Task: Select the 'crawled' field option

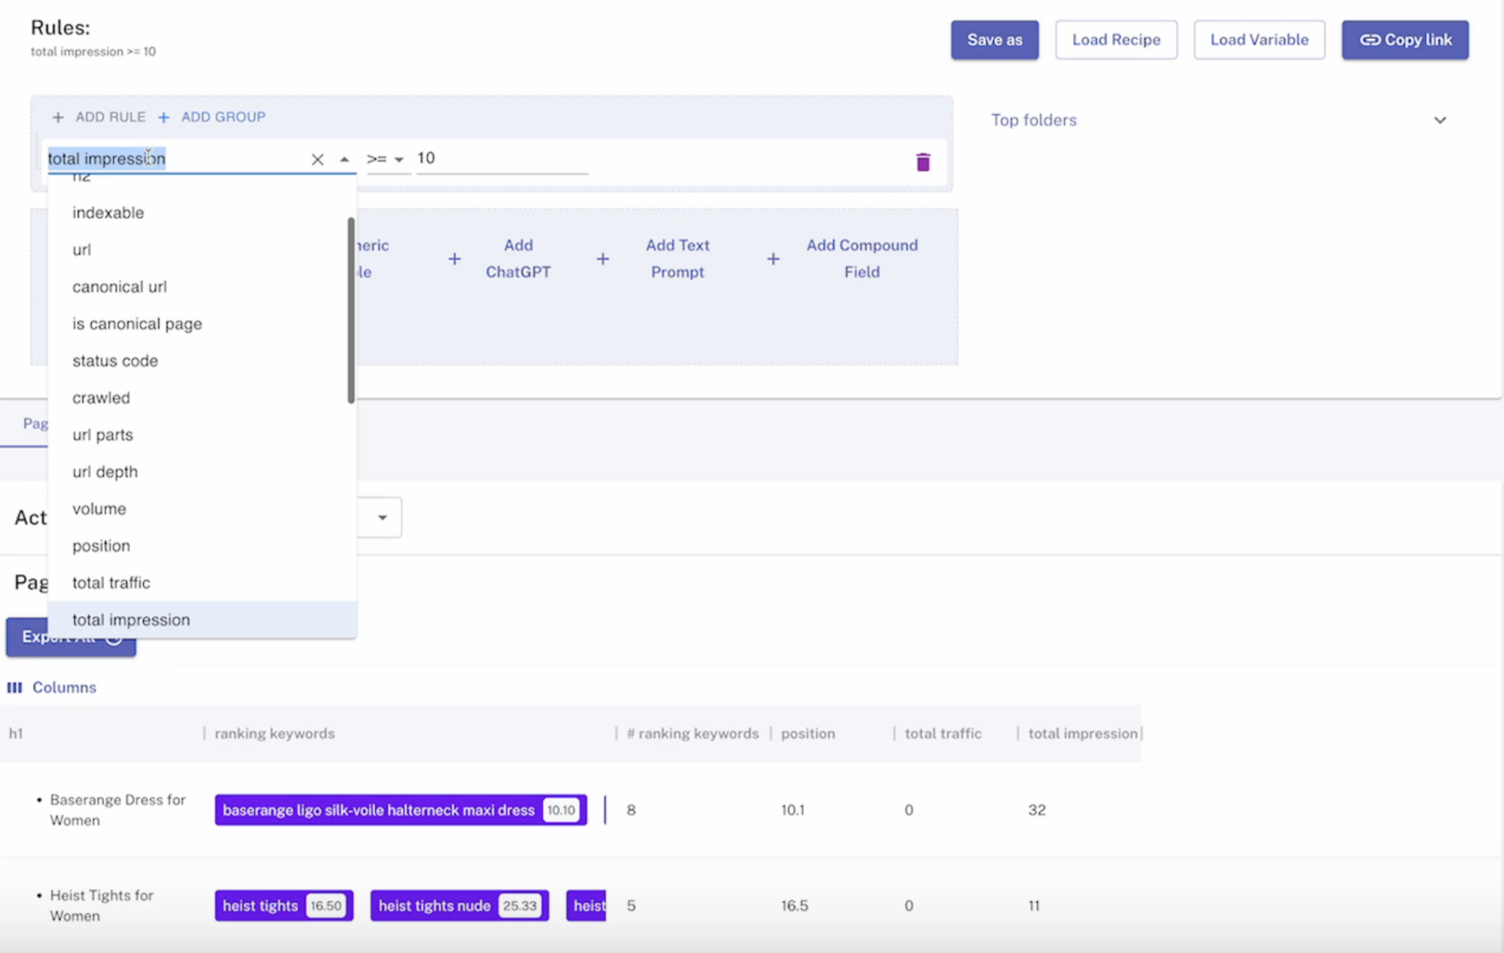Action: [101, 397]
